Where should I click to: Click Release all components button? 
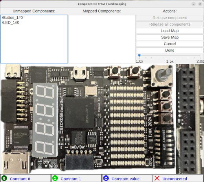pyautogui.click(x=170, y=24)
